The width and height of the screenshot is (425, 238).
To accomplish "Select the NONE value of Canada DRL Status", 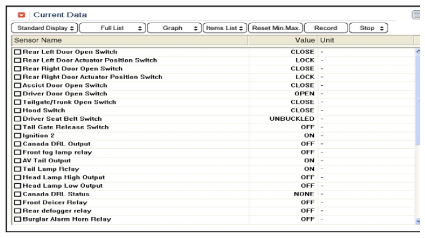I will pyautogui.click(x=304, y=194).
